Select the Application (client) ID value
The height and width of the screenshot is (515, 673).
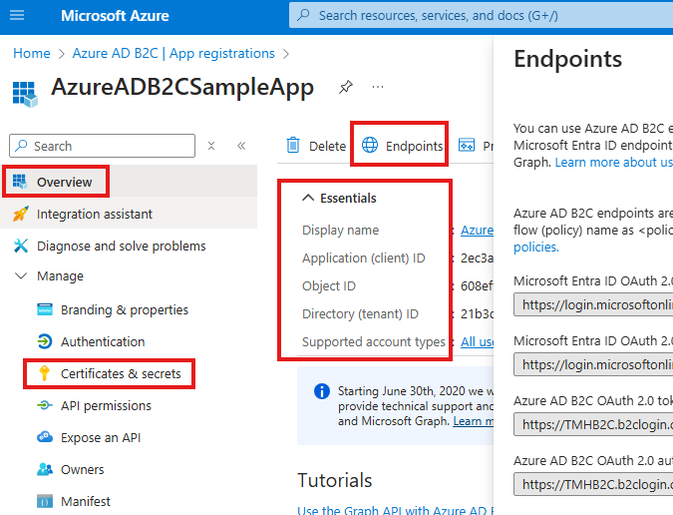(477, 258)
